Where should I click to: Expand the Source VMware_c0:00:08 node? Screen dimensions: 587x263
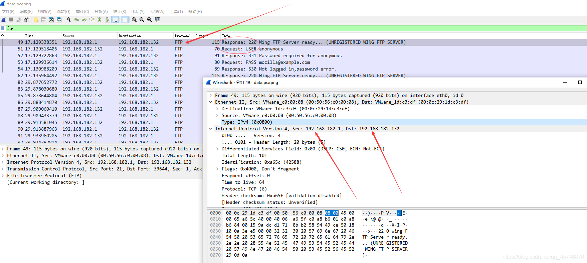[x=217, y=116]
